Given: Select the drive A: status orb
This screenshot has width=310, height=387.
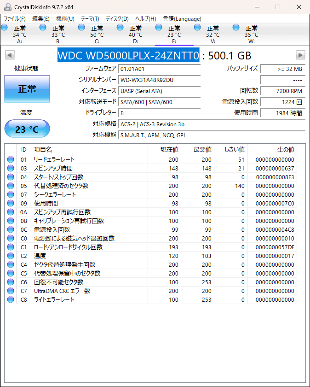Looking at the screenshot, I should [x=5, y=28].
